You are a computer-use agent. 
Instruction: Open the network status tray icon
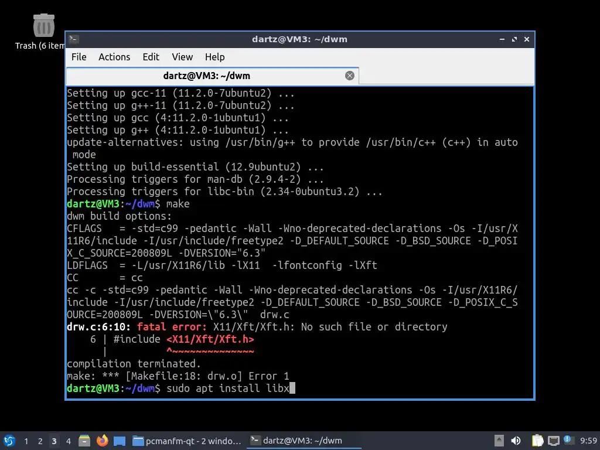pyautogui.click(x=553, y=441)
